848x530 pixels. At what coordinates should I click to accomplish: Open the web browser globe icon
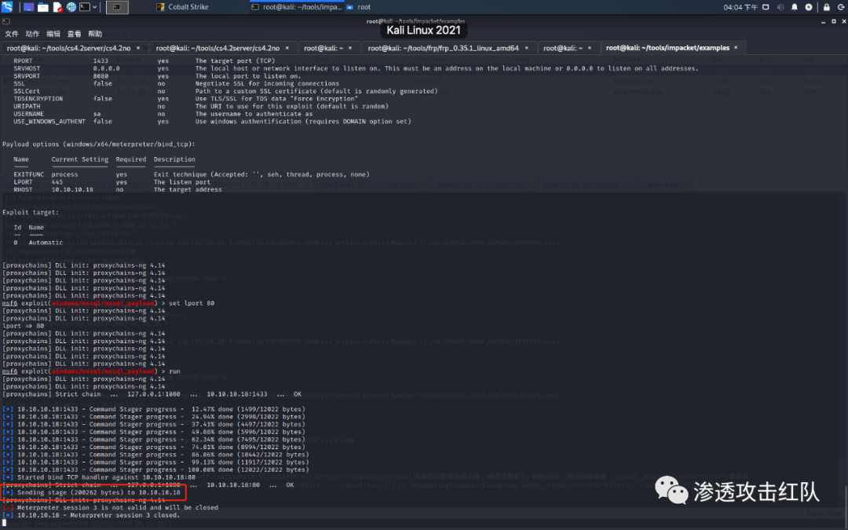pyautogui.click(x=71, y=7)
